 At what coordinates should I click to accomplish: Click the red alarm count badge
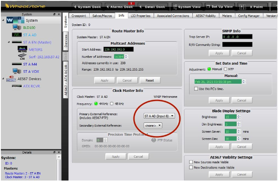(131, 3)
